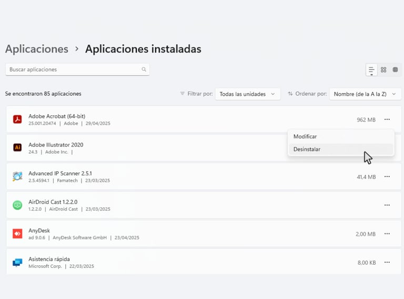Click the Asistencia rápida app icon

pos(17,262)
